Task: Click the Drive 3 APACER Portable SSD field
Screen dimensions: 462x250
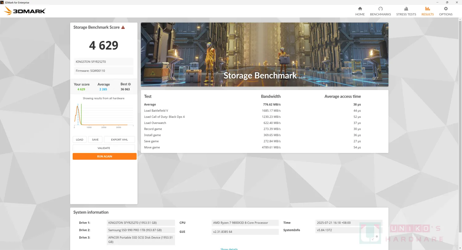Action: (x=141, y=240)
